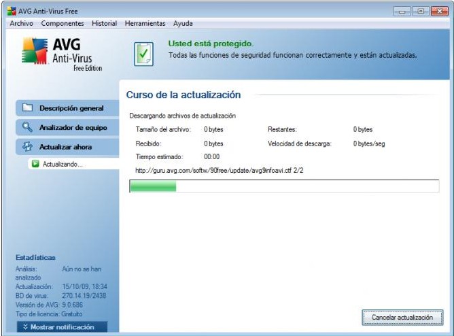Screen dimensions: 454x336
Task: Open the Archivo menu
Action: pos(22,23)
